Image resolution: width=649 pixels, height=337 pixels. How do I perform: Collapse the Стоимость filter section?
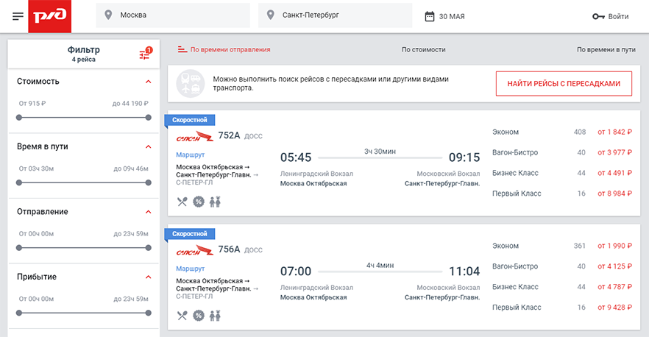[148, 82]
